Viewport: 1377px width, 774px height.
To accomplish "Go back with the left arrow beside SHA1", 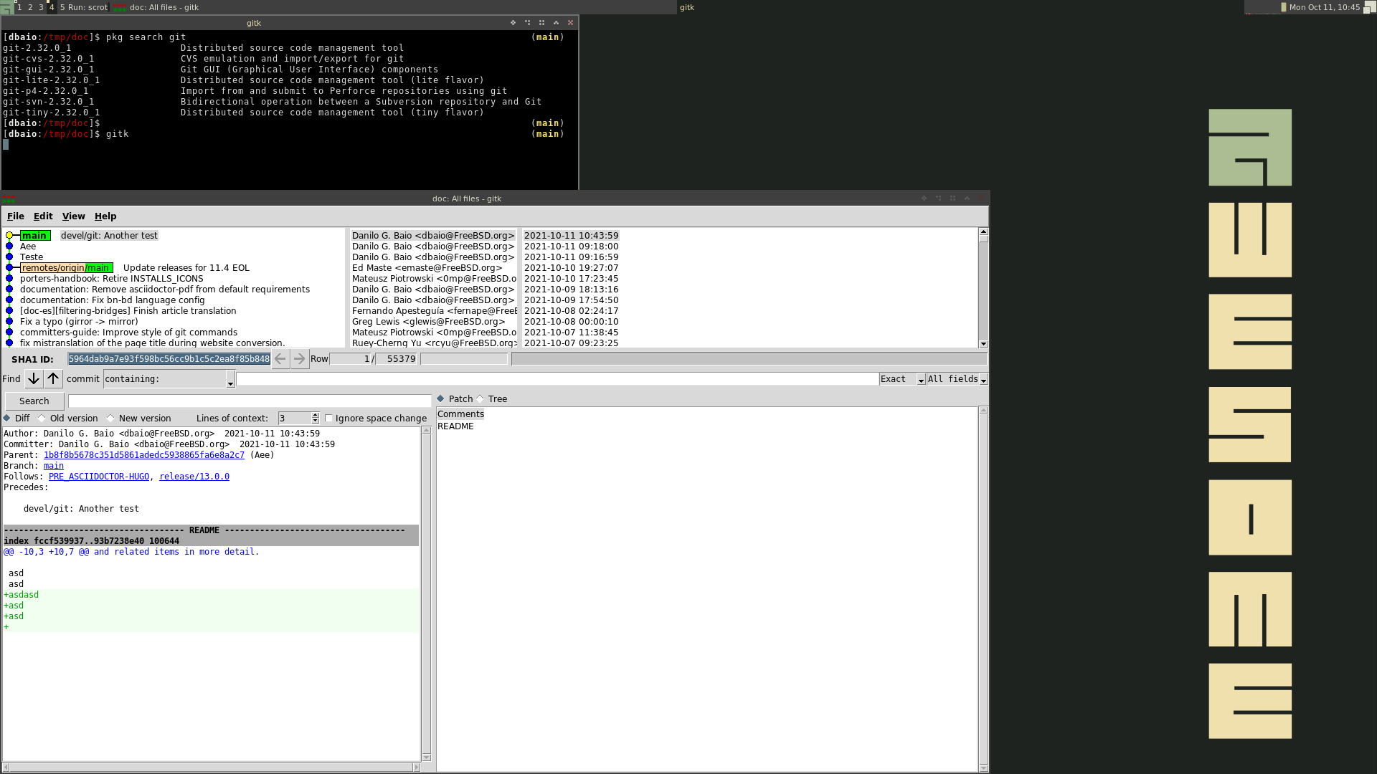I will click(x=280, y=359).
